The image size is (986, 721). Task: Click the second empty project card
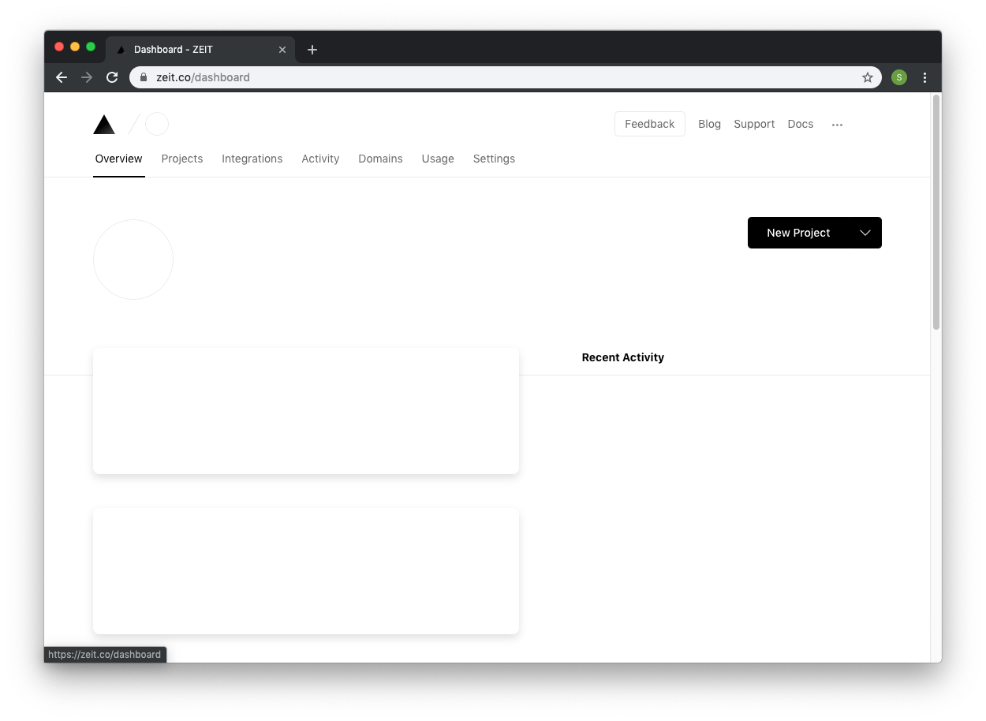point(306,571)
